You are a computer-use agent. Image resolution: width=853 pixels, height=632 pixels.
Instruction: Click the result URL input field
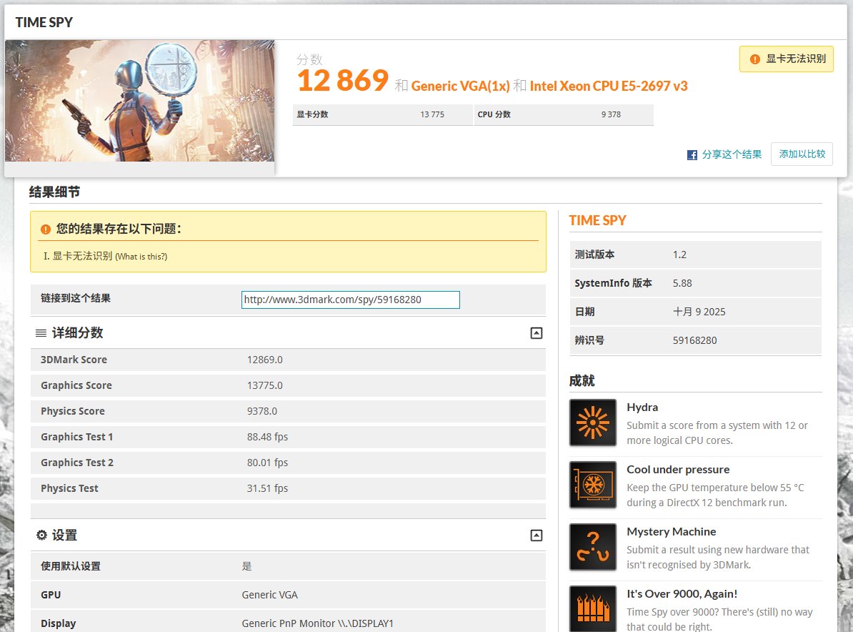point(350,300)
